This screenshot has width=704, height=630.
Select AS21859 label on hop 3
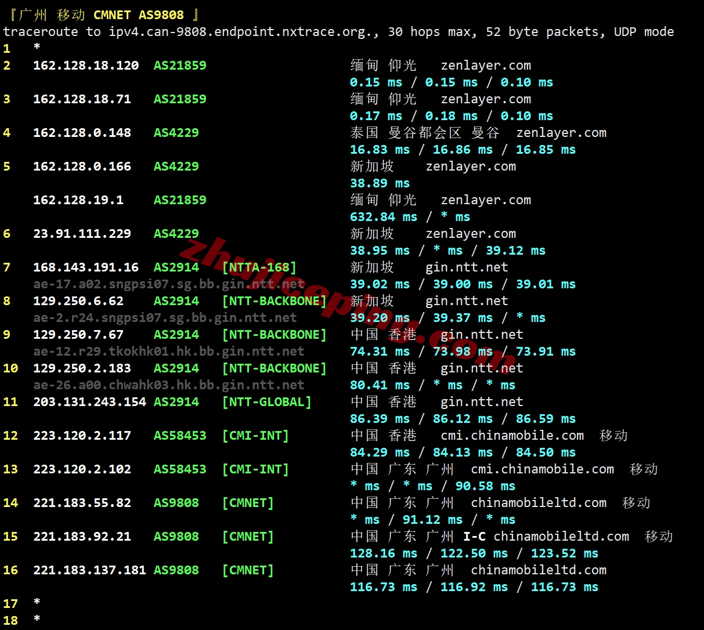tap(180, 99)
